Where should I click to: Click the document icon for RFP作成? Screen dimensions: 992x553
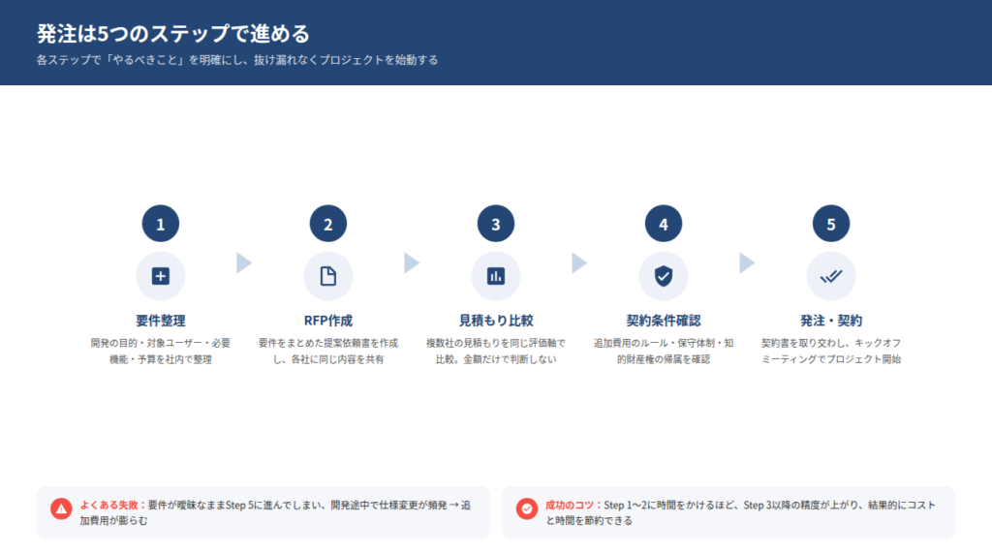[328, 276]
